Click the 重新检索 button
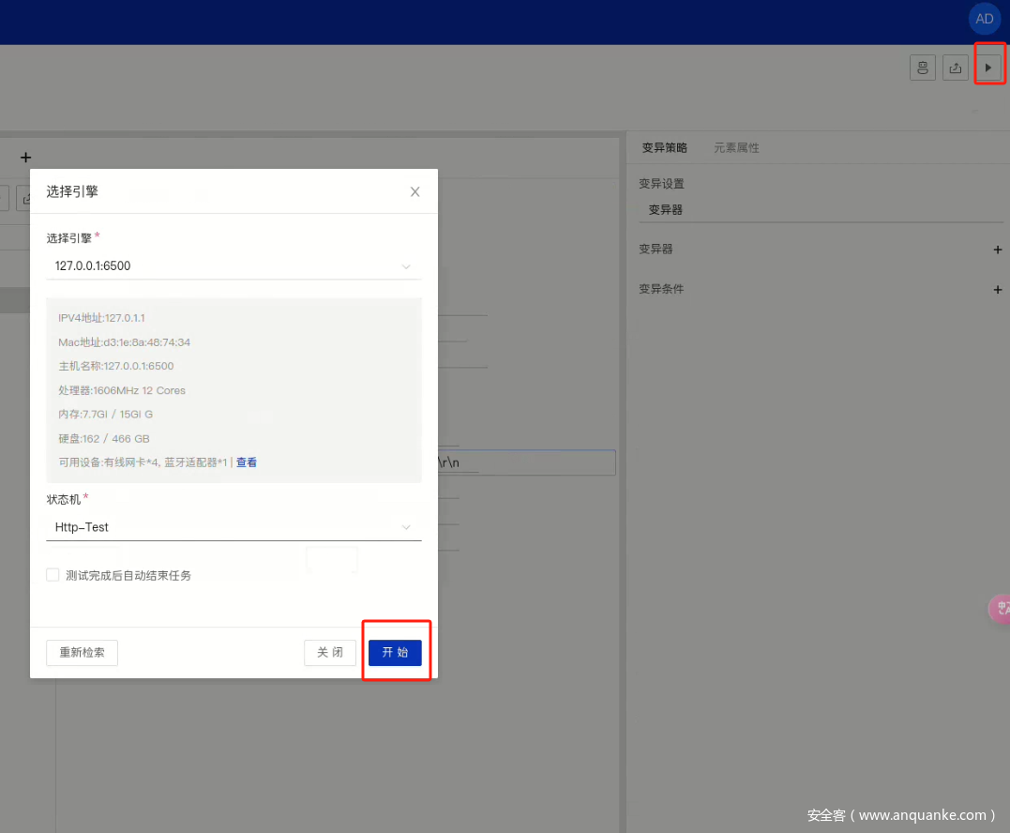The height and width of the screenshot is (833, 1010). tap(82, 653)
